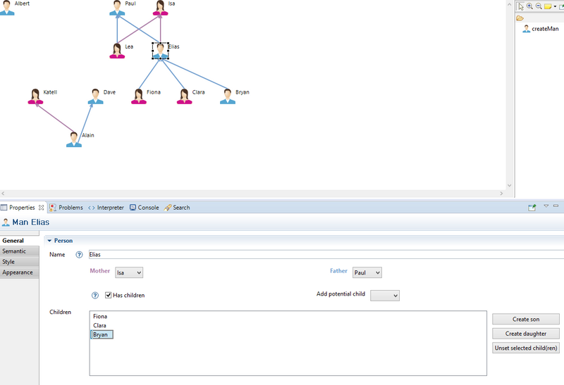Screen dimensions: 564x385
Task: Open the Mother dropdown showing Isa
Action: (x=129, y=272)
